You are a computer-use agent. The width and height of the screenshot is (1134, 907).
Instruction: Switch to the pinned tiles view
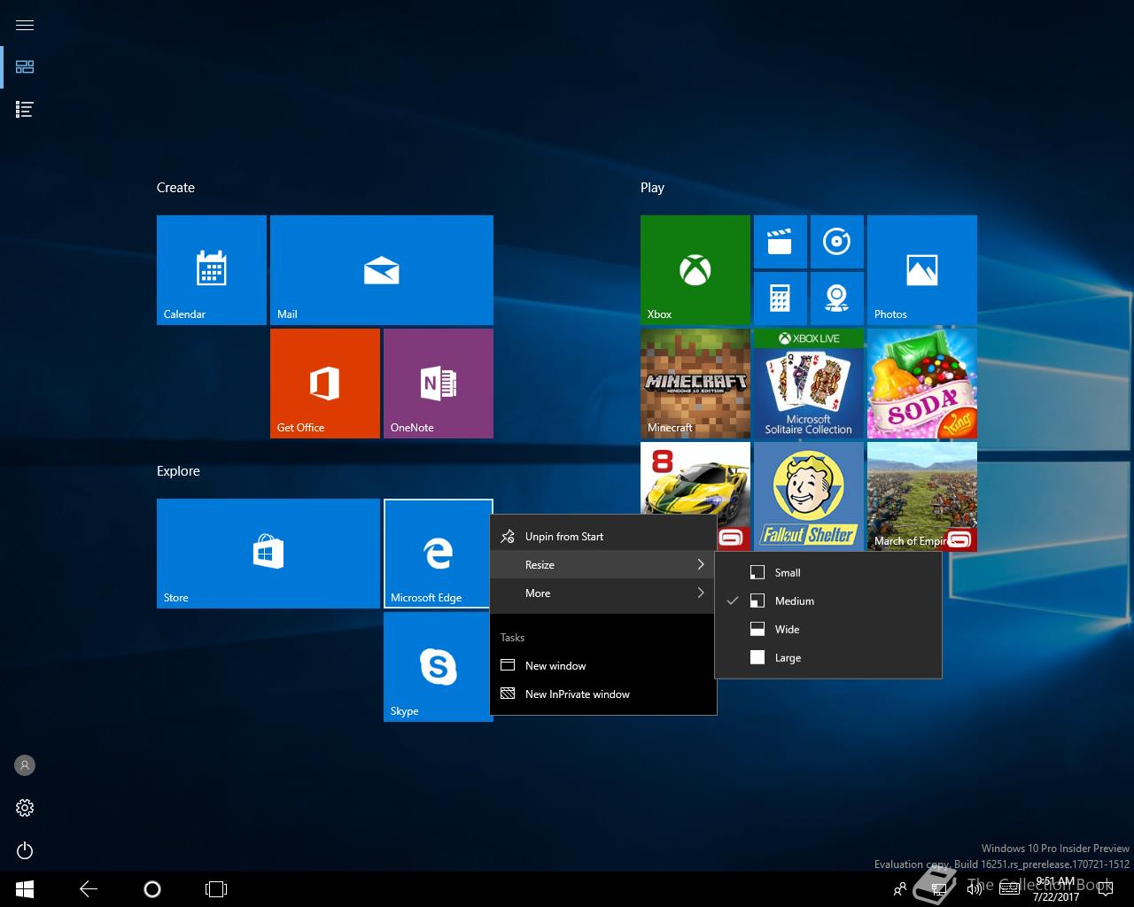click(x=25, y=67)
